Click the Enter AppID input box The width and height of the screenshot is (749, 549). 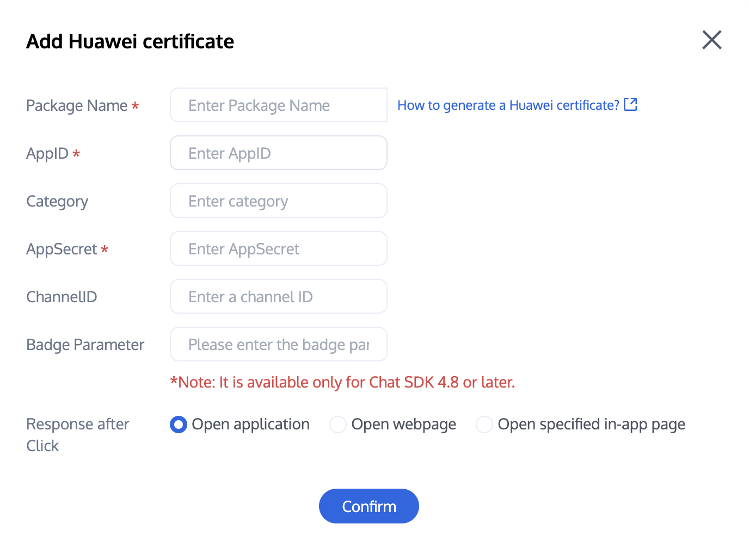point(278,153)
